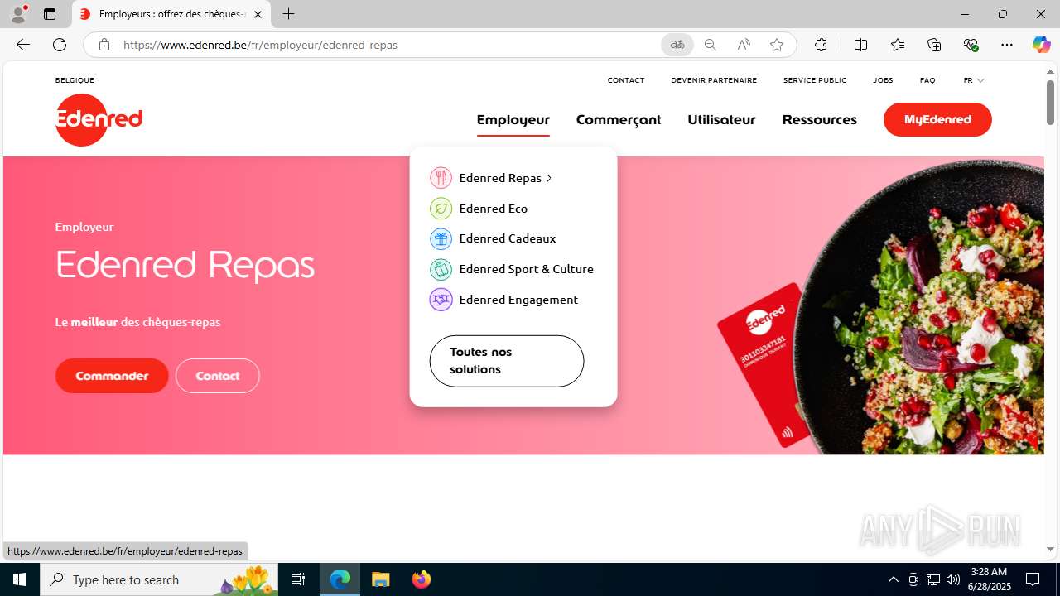The width and height of the screenshot is (1060, 596).
Task: Open the JOBS link
Action: coord(883,80)
